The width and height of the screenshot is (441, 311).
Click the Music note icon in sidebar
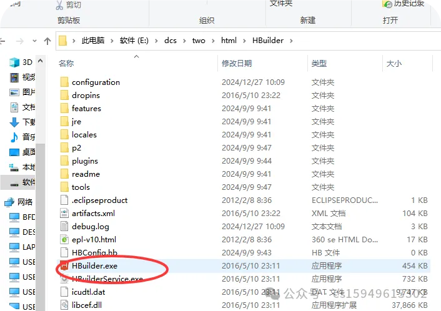coord(14,137)
